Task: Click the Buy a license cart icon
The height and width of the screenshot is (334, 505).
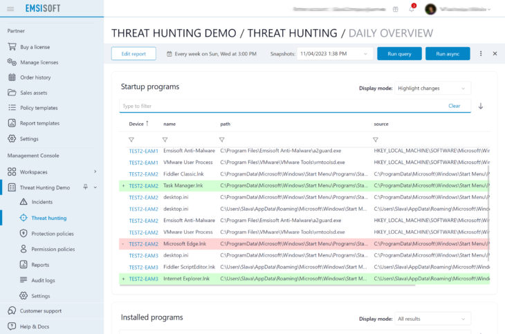Action: (x=12, y=47)
